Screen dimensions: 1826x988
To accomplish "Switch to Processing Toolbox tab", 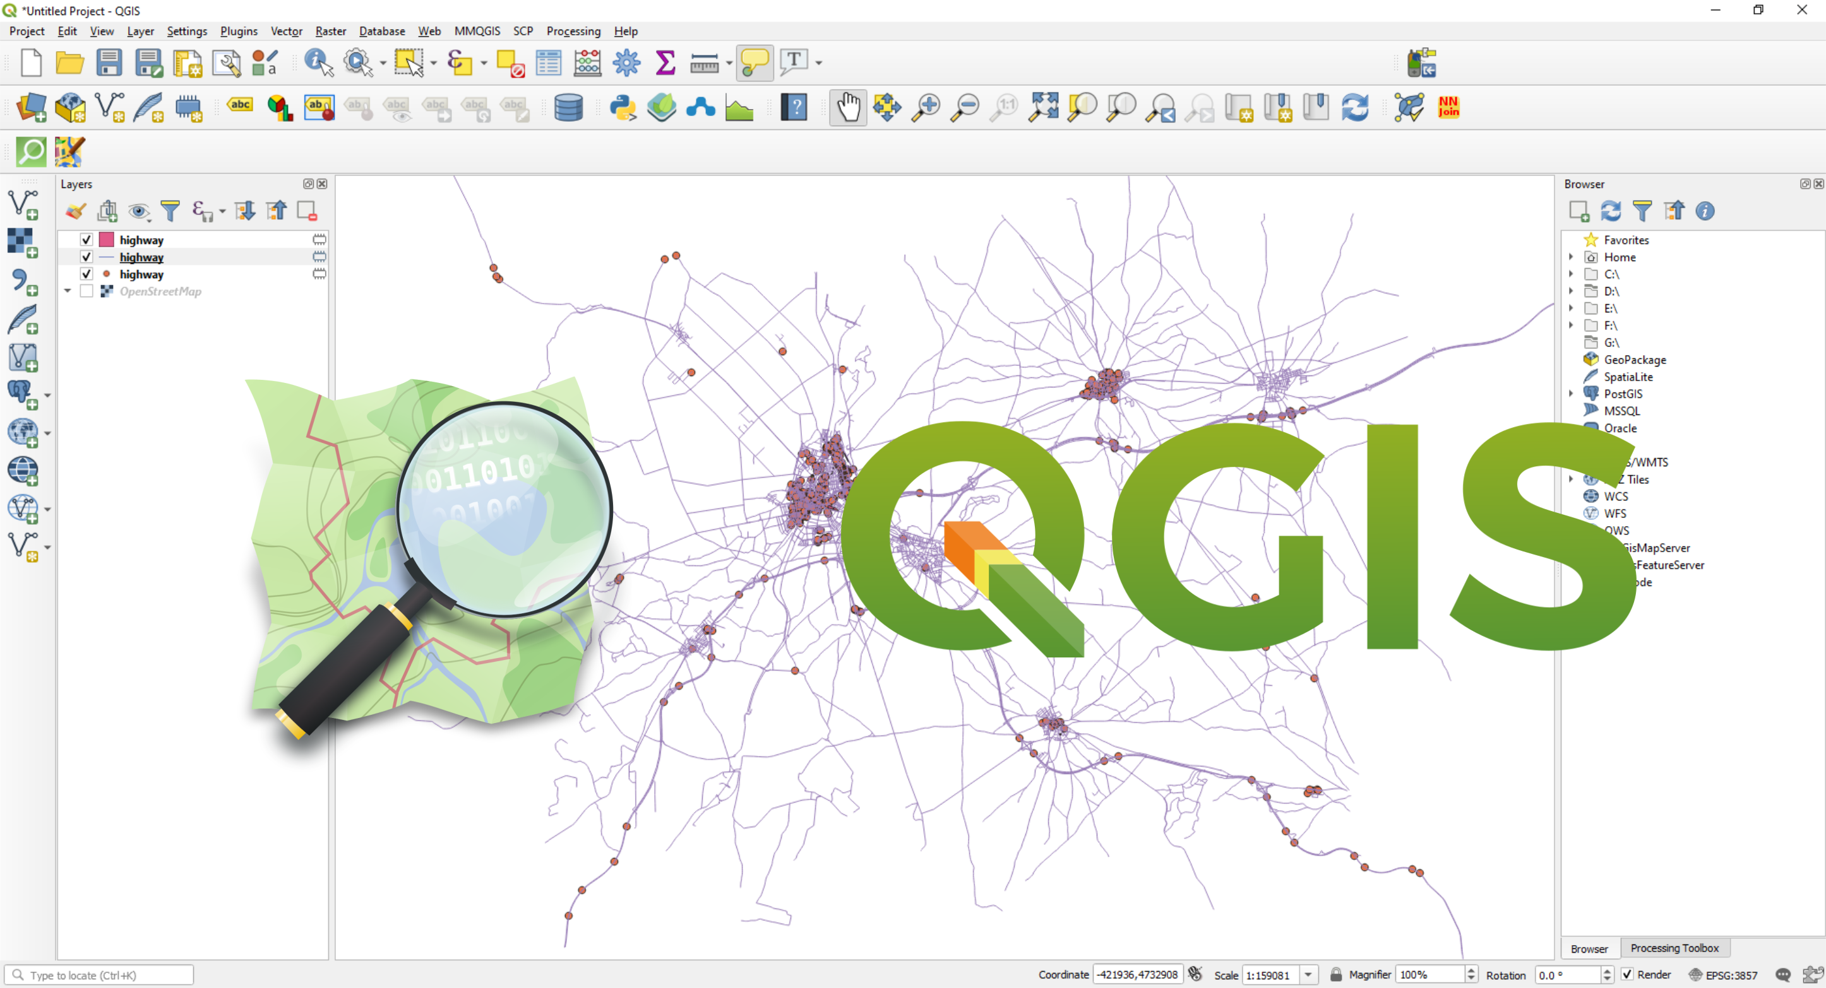I will pos(1673,948).
